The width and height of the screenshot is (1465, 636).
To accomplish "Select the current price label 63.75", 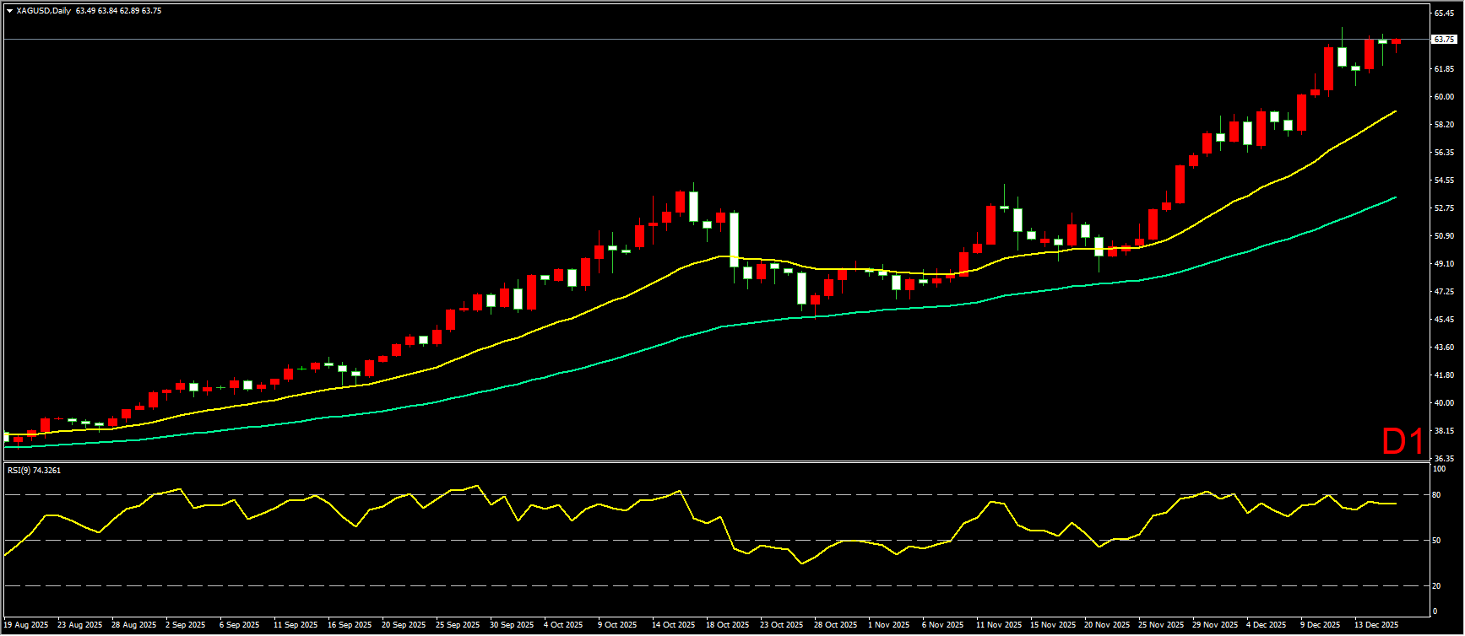I will 1444,40.
